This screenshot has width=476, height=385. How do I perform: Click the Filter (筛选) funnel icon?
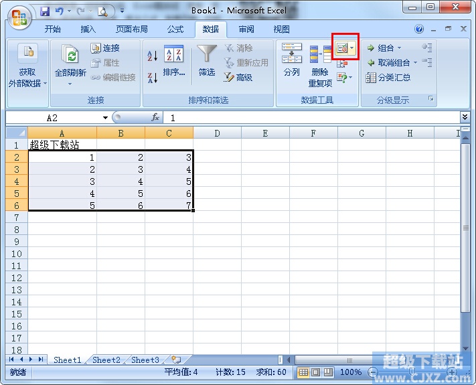tap(207, 55)
